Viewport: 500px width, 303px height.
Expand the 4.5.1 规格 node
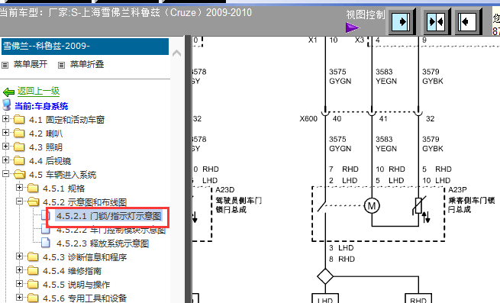click(x=19, y=187)
